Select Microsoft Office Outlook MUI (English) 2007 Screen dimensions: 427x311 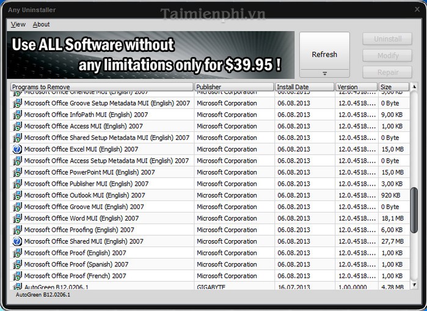[x=85, y=196]
